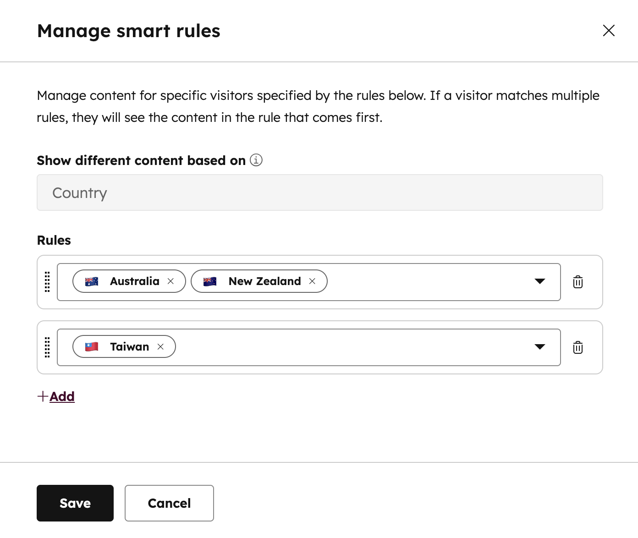The width and height of the screenshot is (638, 538).
Task: Remove the Taiwan tag from the second rule
Action: 161,346
